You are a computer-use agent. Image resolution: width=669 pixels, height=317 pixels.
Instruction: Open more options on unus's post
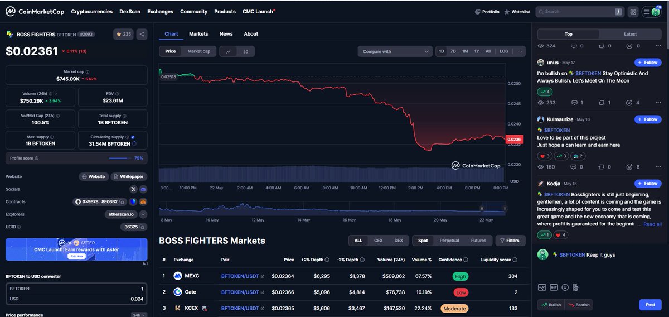(x=657, y=103)
